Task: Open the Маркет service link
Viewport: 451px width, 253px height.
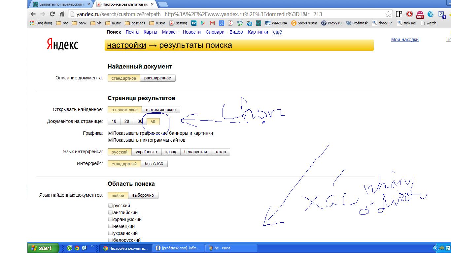Action: (170, 32)
